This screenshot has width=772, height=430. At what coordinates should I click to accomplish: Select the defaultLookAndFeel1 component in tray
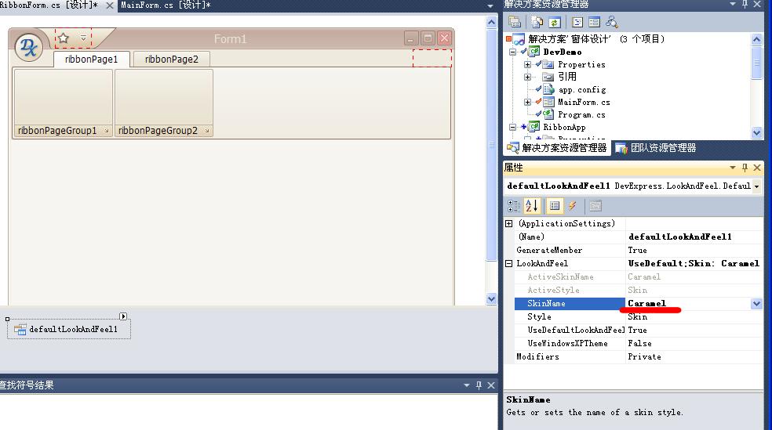tap(69, 329)
